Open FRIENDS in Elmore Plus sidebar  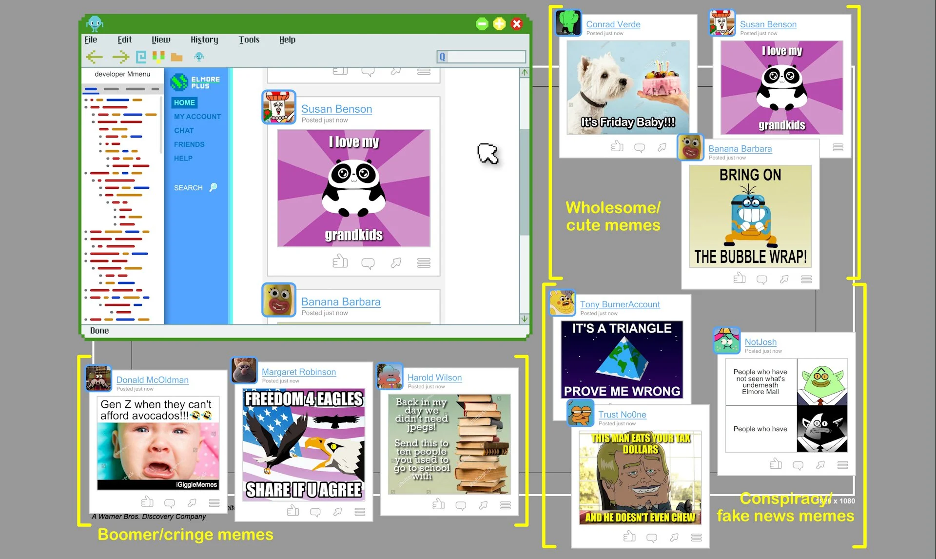[x=189, y=144]
